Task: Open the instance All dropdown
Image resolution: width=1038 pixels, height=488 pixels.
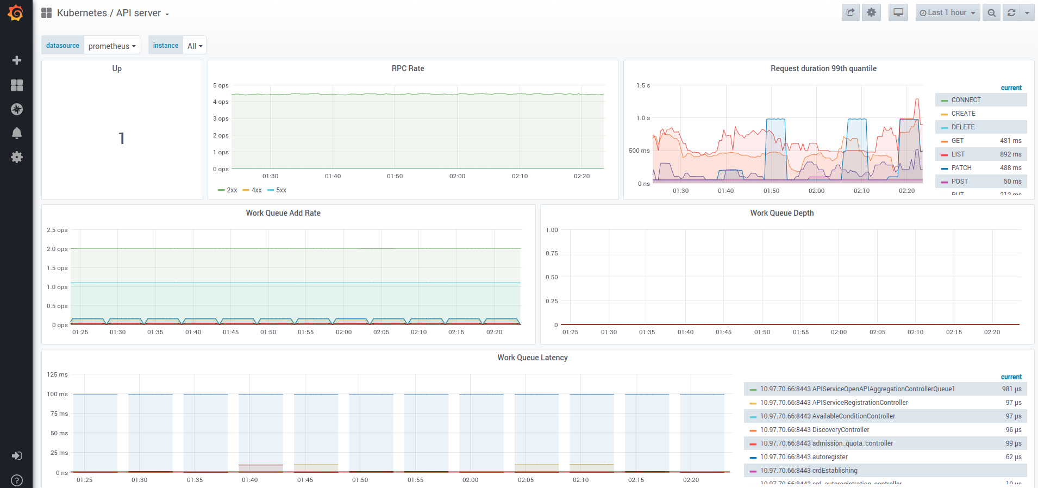Action: tap(195, 46)
